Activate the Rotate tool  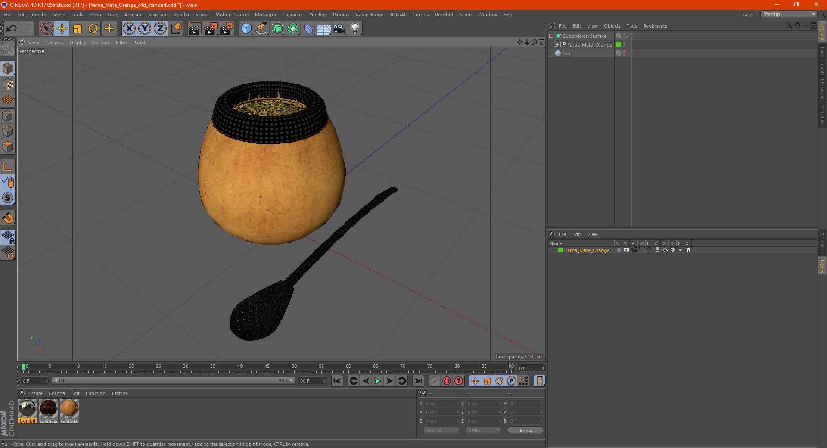(93, 29)
